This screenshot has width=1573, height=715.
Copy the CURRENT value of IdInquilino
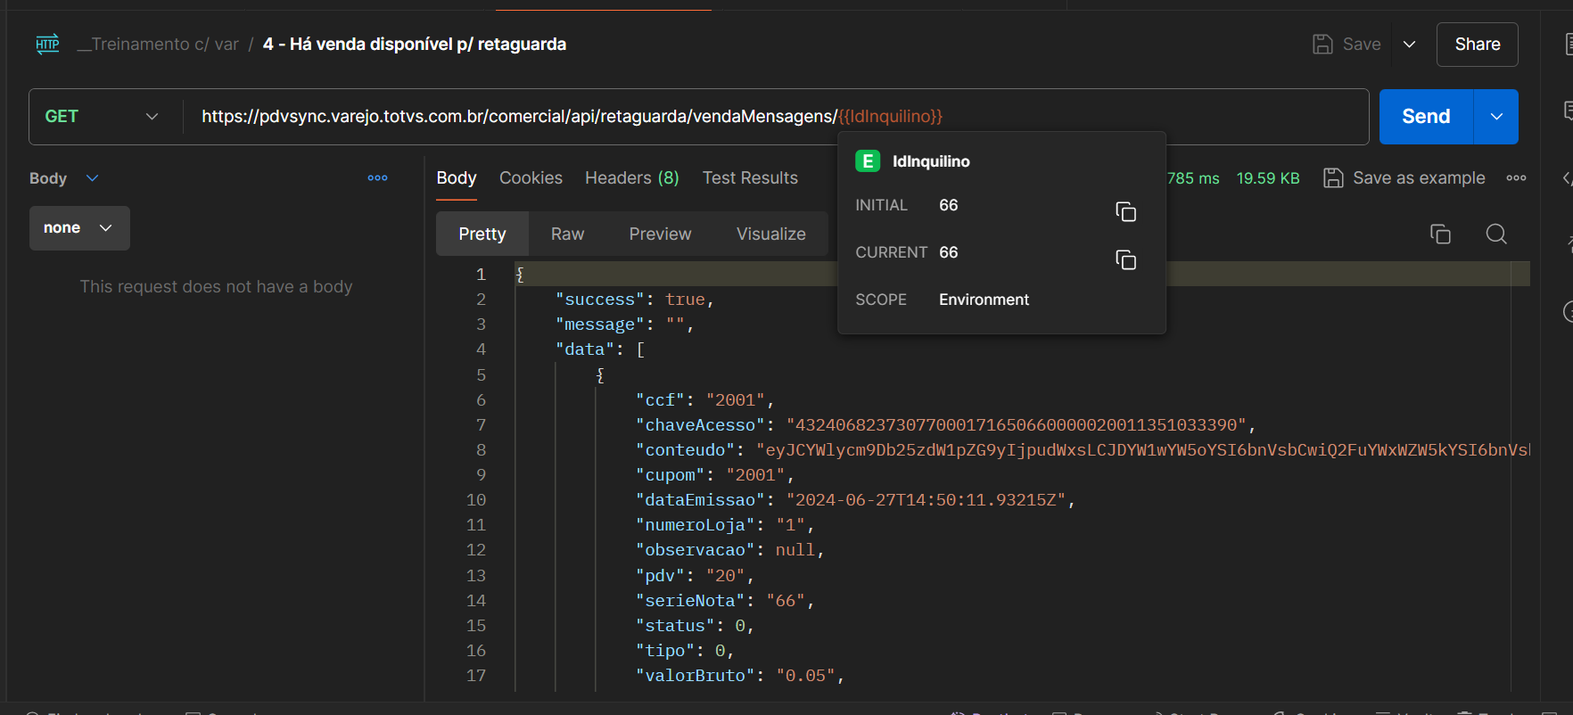coord(1125,259)
